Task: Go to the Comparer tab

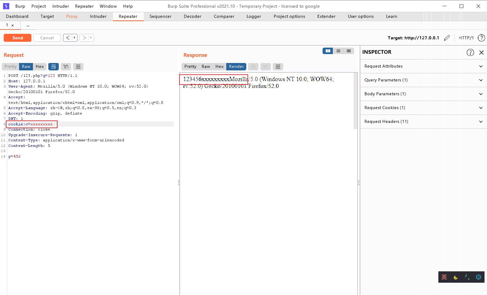Action: (x=224, y=16)
